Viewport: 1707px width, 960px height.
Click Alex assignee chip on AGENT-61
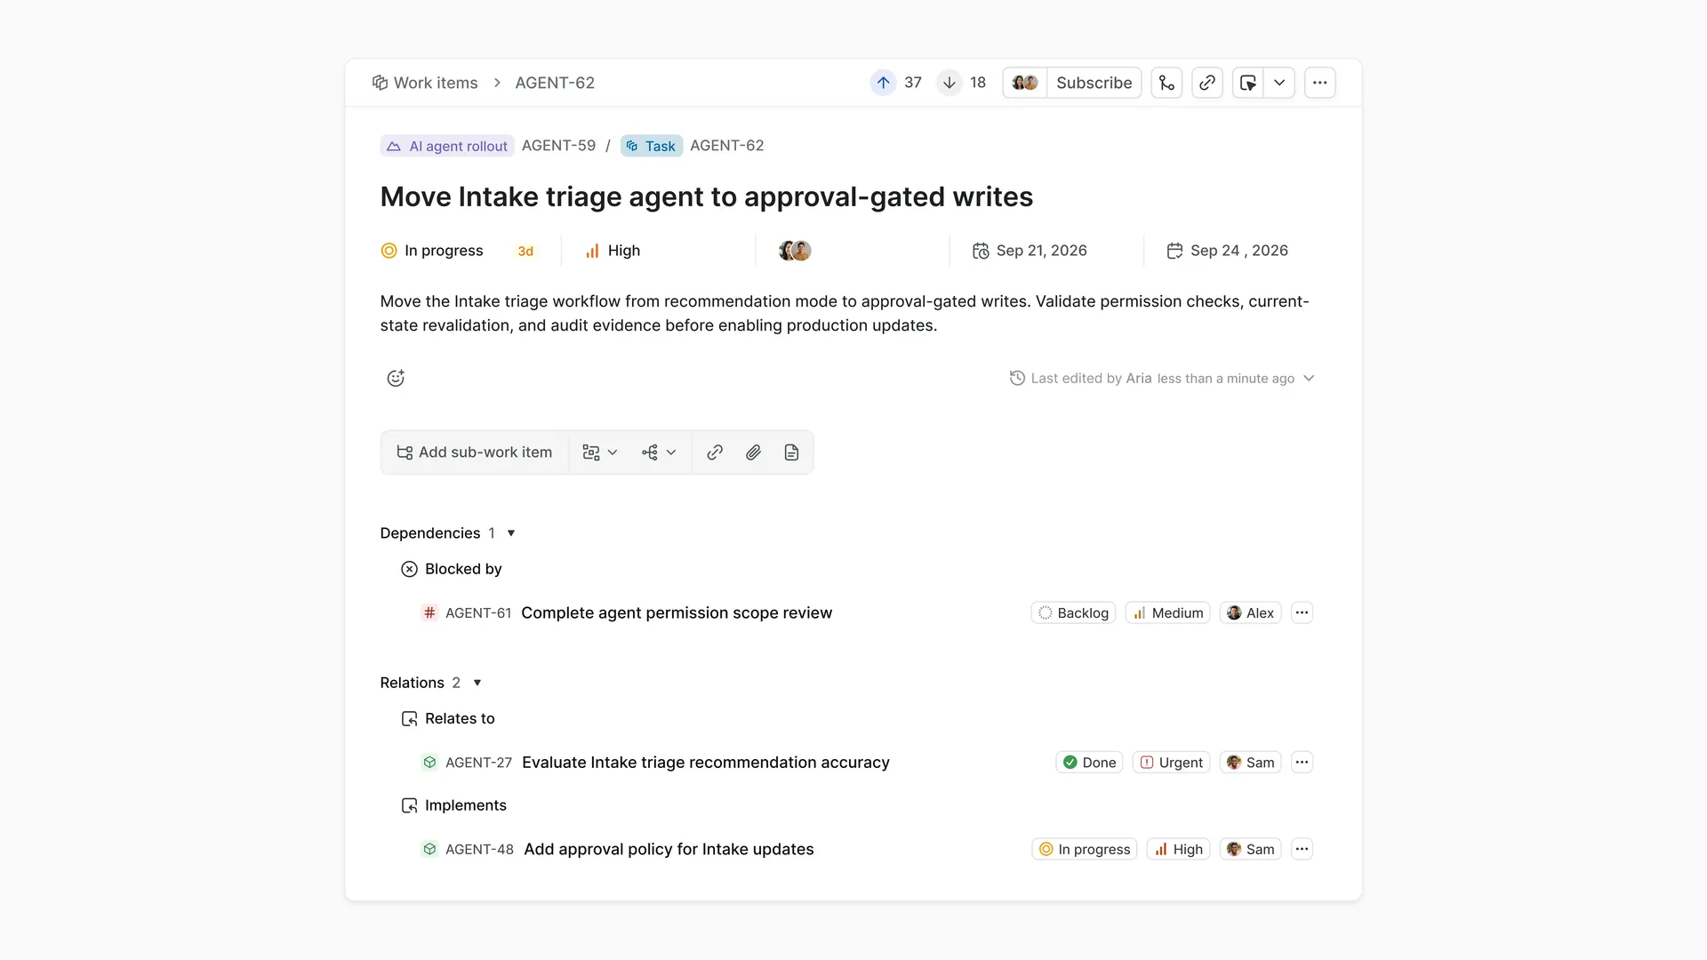1250,613
